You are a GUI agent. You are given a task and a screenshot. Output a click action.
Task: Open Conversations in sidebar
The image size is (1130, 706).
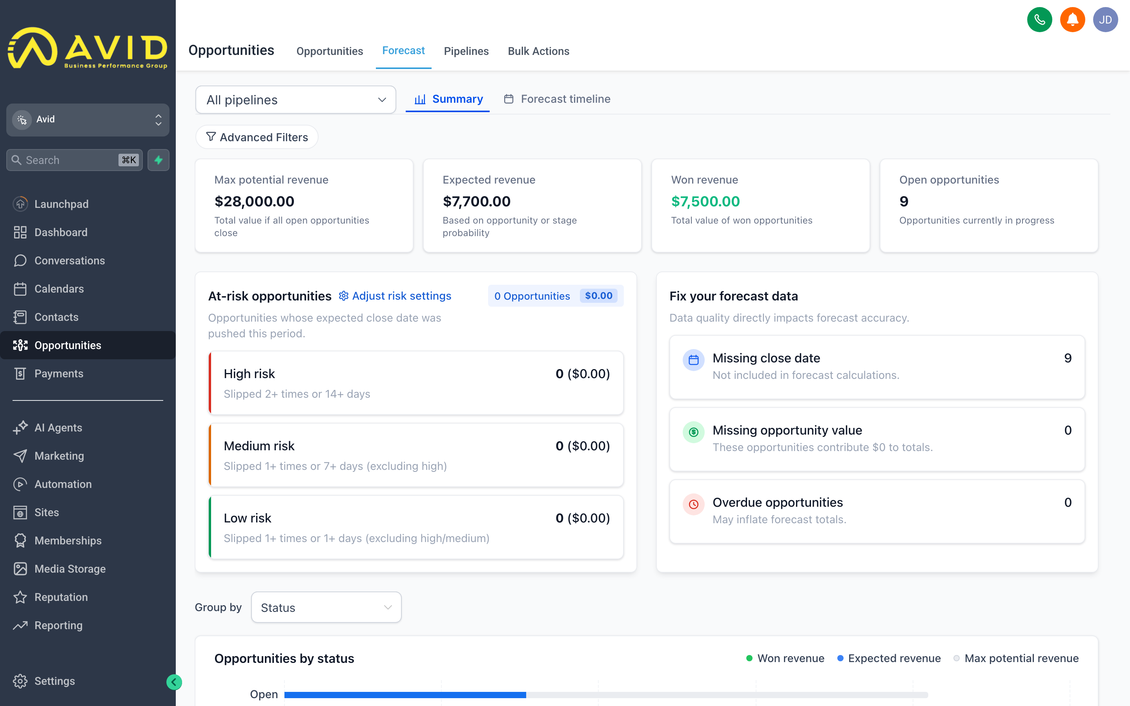[88, 260]
